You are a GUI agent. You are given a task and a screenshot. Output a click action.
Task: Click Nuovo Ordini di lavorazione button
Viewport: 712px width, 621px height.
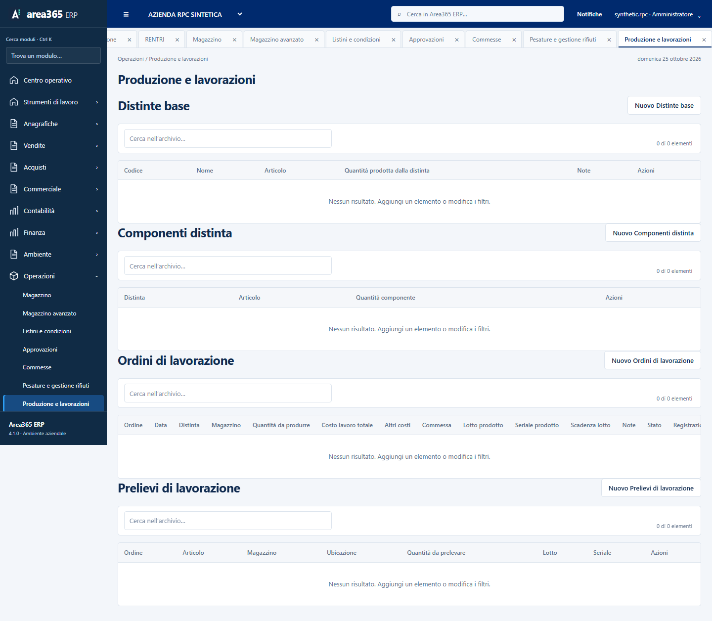click(653, 360)
